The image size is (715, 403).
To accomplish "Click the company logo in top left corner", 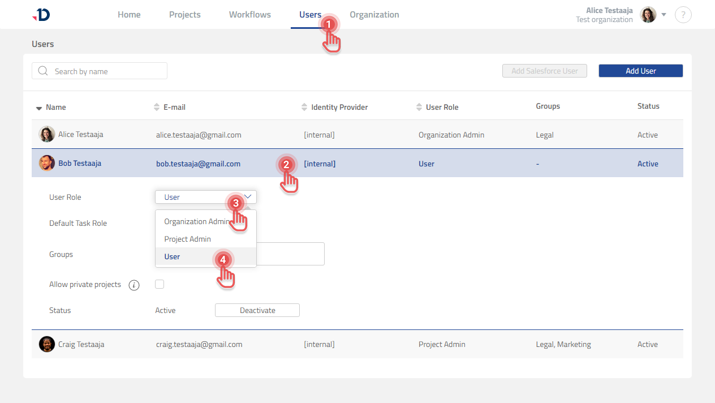I will [x=41, y=14].
